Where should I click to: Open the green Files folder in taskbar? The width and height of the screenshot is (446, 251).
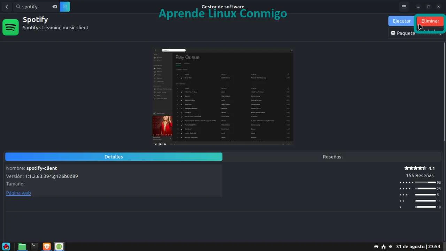click(x=22, y=246)
